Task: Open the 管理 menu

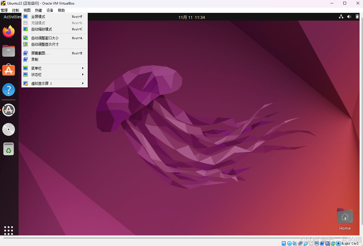Action: [4, 10]
